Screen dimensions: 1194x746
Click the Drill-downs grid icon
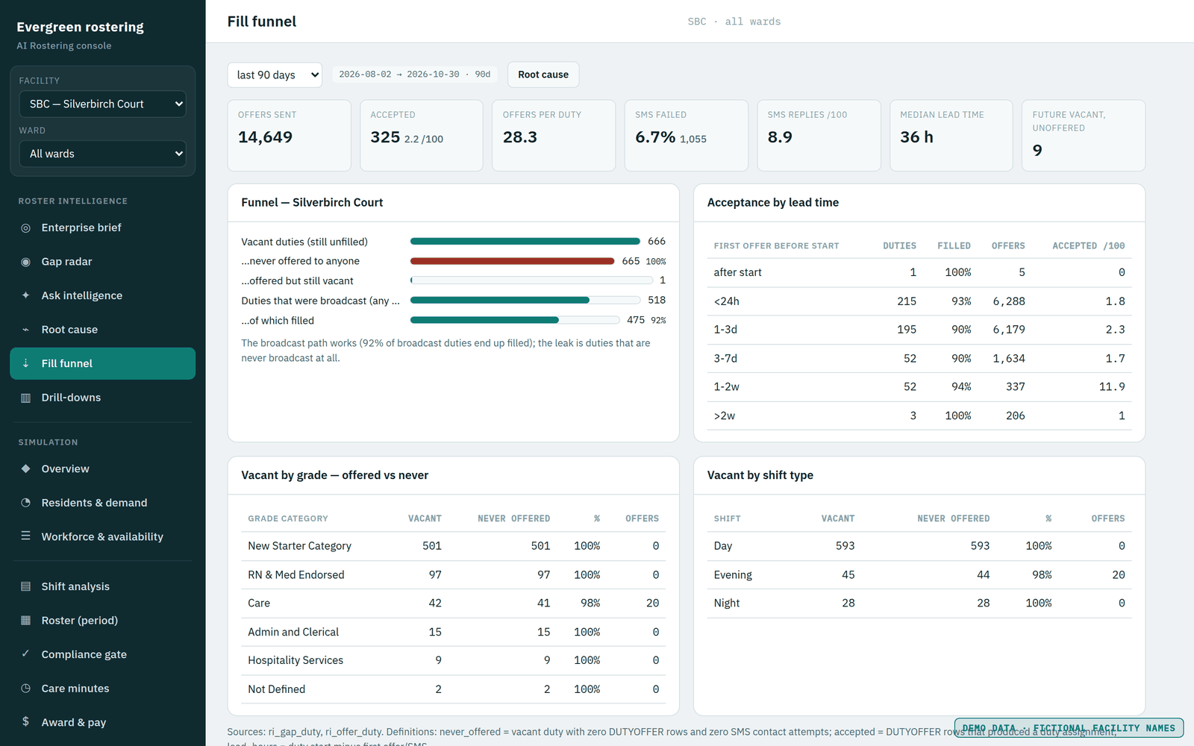(x=25, y=398)
